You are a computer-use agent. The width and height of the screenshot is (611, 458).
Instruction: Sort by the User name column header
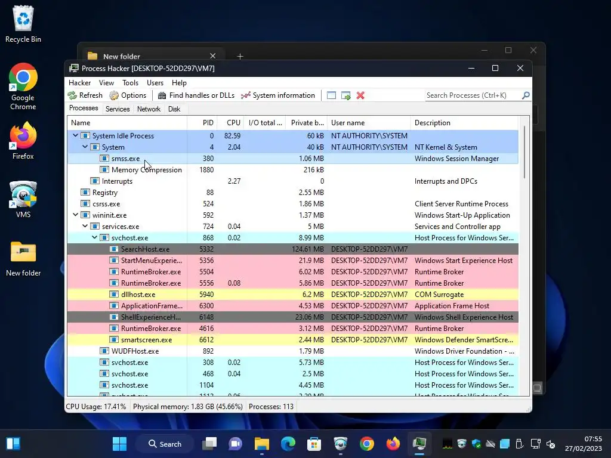click(369, 123)
